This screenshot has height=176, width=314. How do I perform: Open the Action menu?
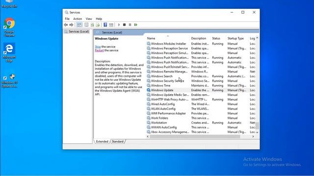[x=78, y=19]
